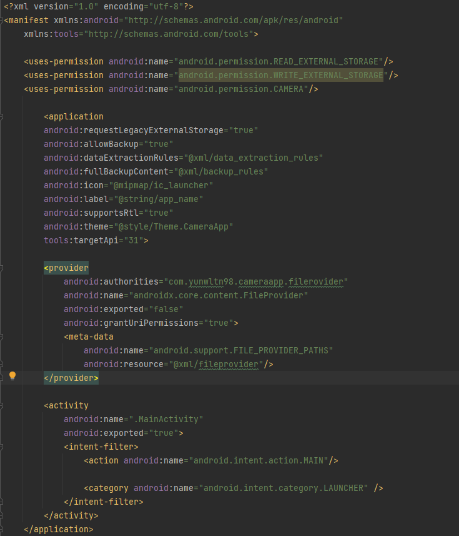Click @mipmap/ic_launcher icon value
The height and width of the screenshot is (536, 459).
tap(161, 185)
